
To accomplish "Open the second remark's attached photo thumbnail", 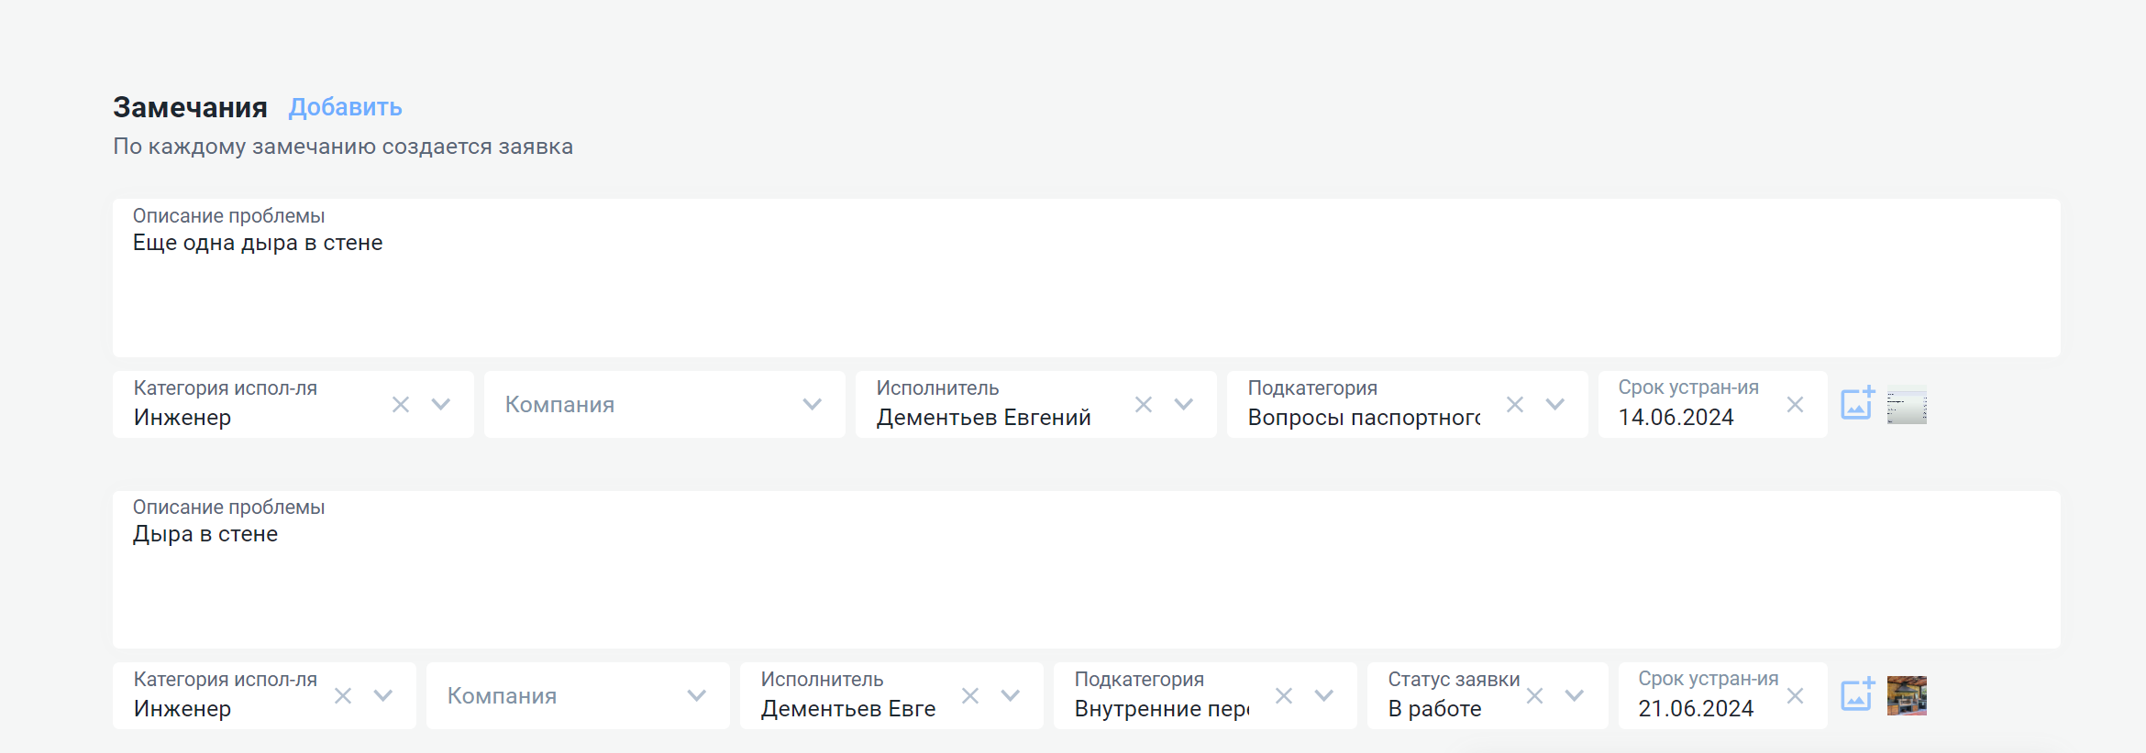I will click(x=1907, y=696).
